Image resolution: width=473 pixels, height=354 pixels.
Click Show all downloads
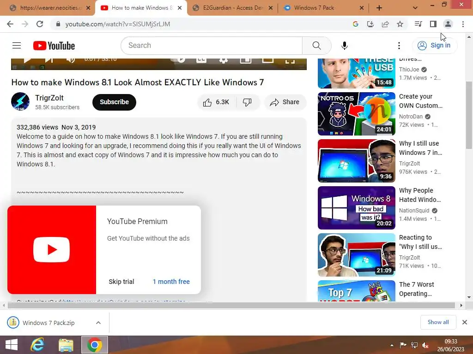[438, 322]
